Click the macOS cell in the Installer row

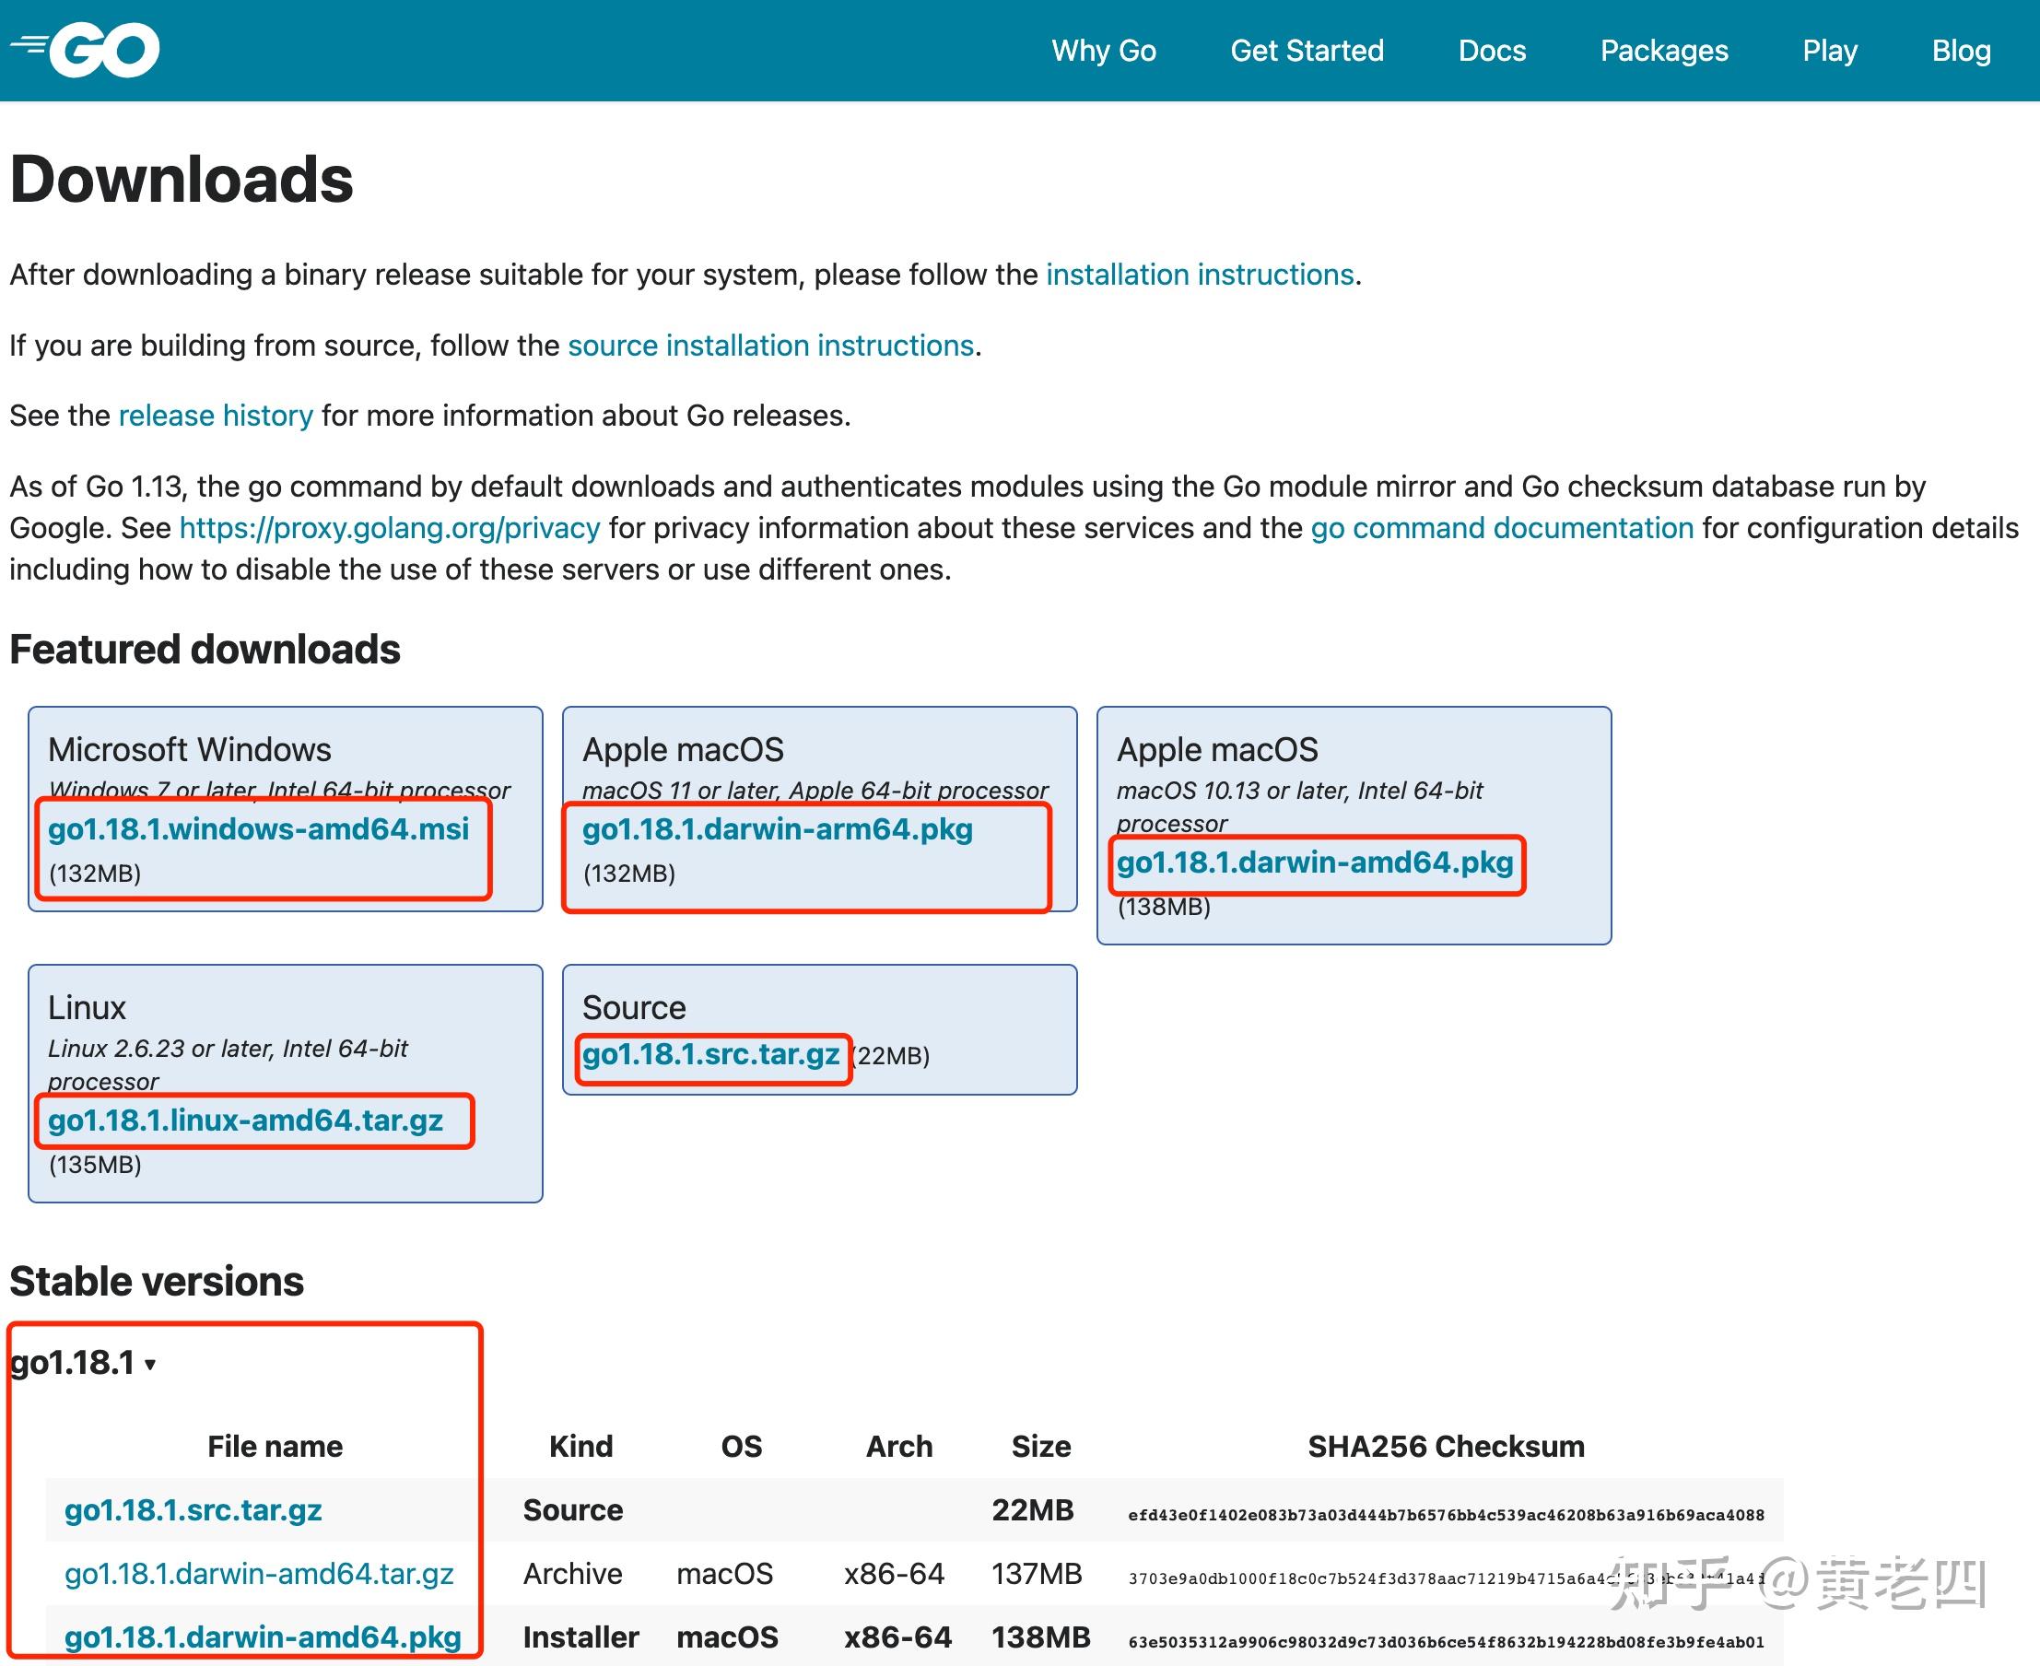tap(727, 1637)
